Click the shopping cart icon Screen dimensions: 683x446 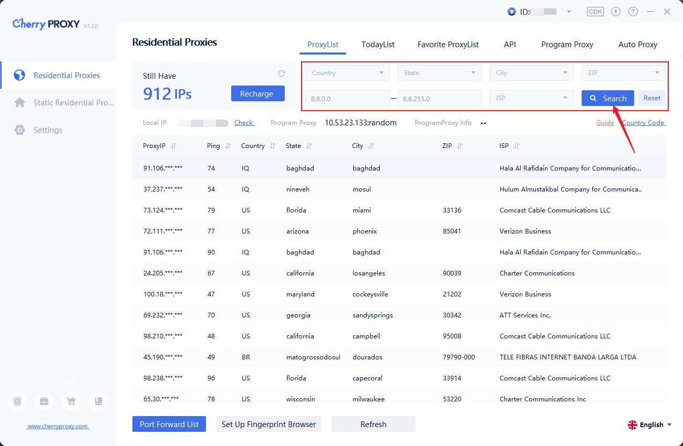coord(71,401)
